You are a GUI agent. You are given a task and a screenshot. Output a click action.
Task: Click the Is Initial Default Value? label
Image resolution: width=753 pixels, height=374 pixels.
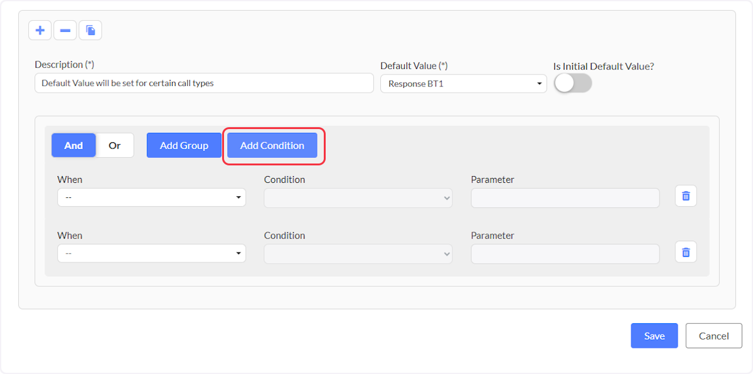coord(604,66)
